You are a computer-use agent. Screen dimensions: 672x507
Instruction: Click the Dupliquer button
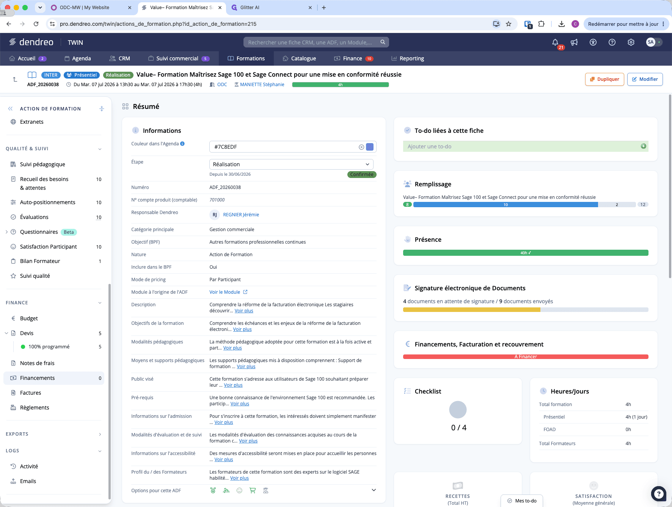[x=604, y=79]
